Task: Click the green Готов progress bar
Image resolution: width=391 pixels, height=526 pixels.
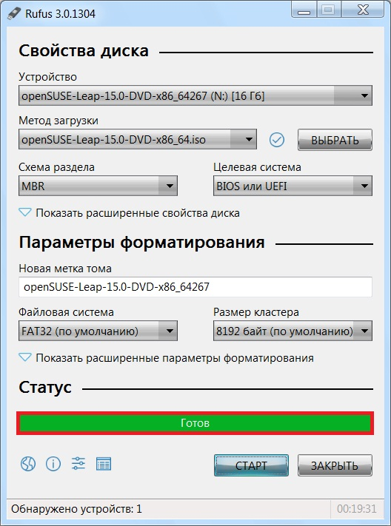Action: [195, 423]
